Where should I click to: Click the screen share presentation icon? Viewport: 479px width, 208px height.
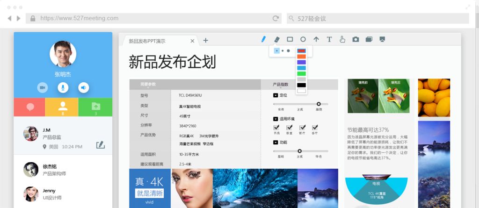coord(382,39)
